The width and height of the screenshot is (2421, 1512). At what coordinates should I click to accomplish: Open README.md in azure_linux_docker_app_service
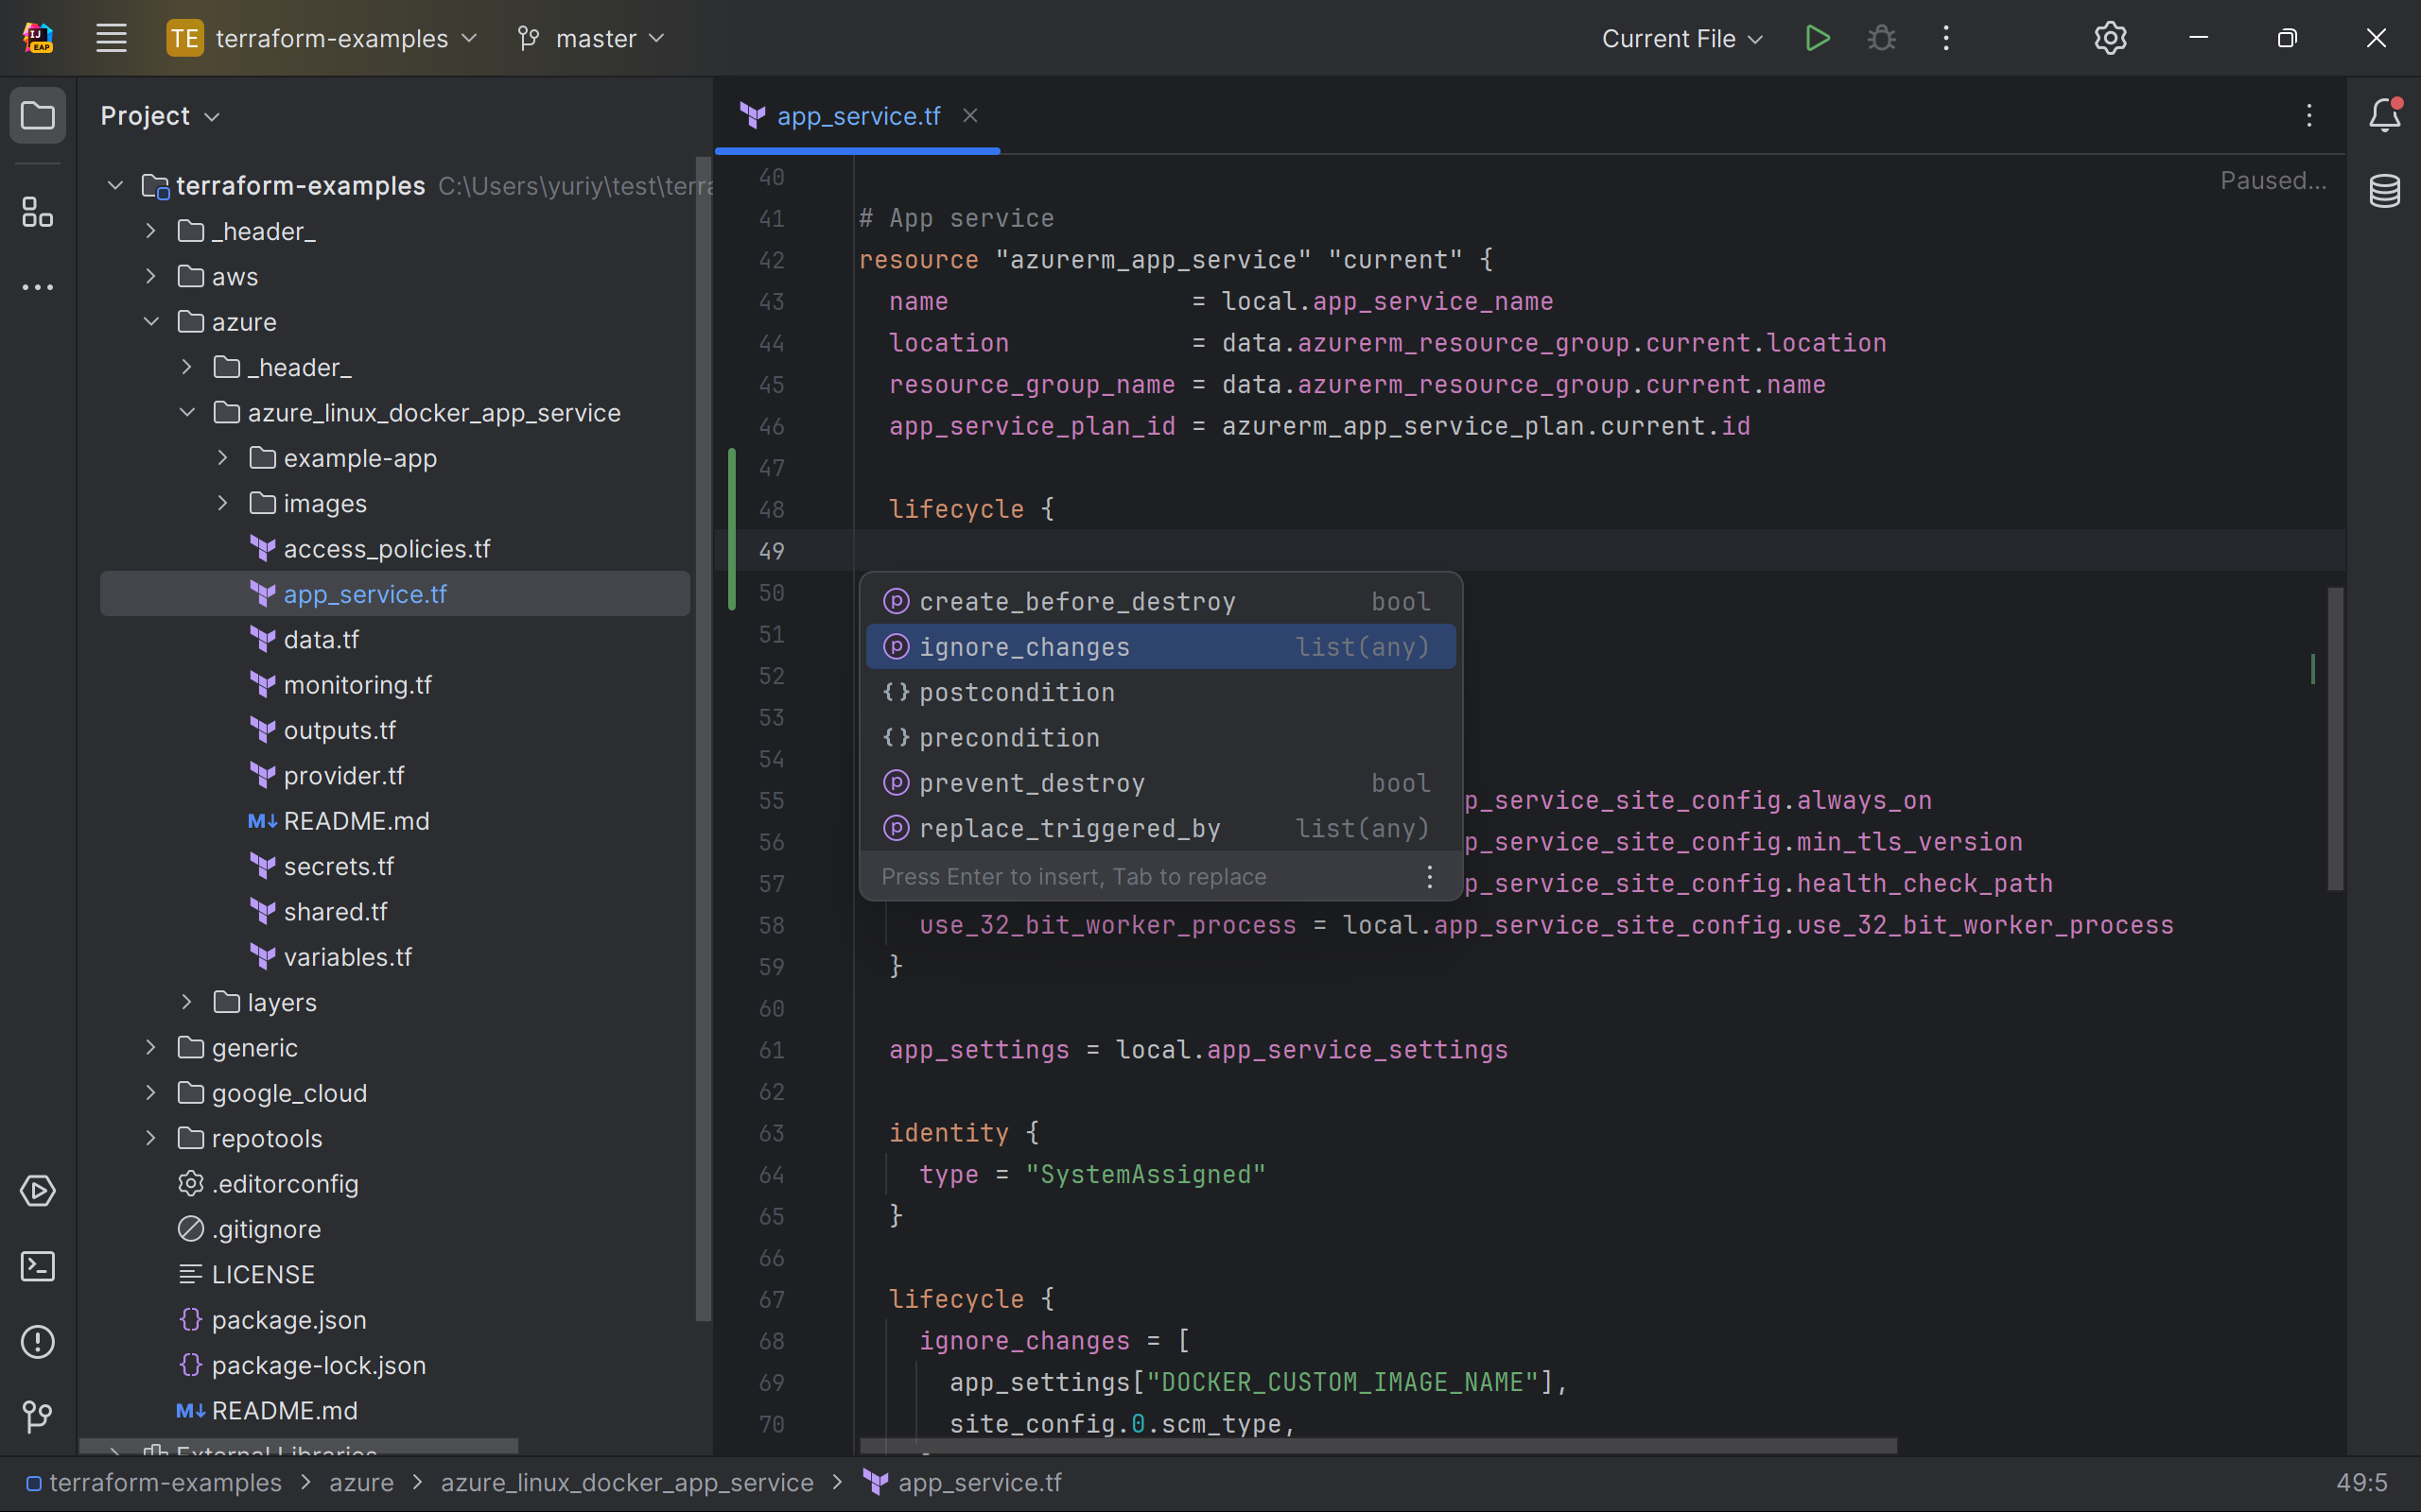[357, 821]
